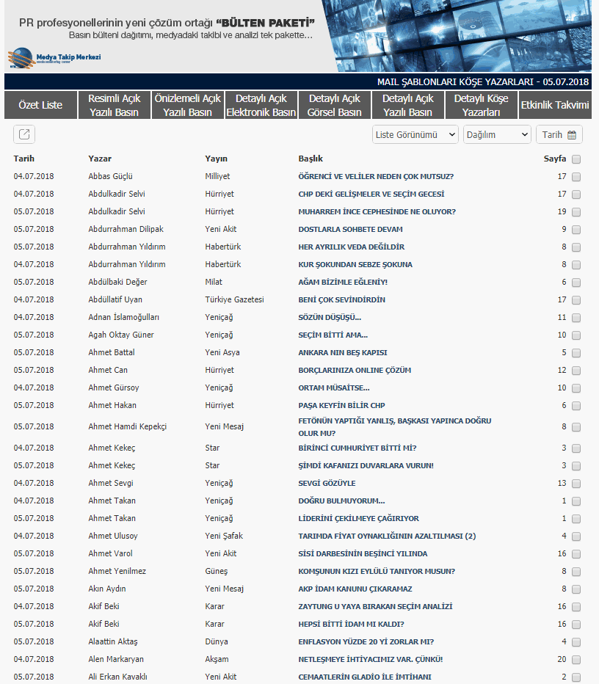The width and height of the screenshot is (599, 684).
Task: Open the Liste Görünümü dropdown
Action: (x=415, y=135)
